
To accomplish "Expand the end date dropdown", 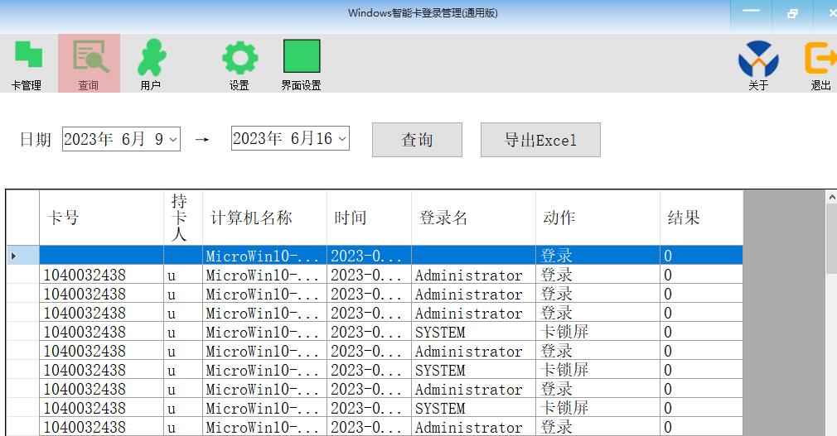I will point(342,139).
